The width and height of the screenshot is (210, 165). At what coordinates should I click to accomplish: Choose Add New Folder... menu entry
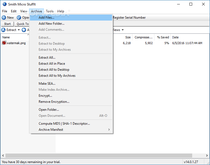[71, 24]
